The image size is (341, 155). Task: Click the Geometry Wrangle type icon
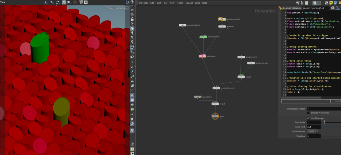click(x=281, y=8)
